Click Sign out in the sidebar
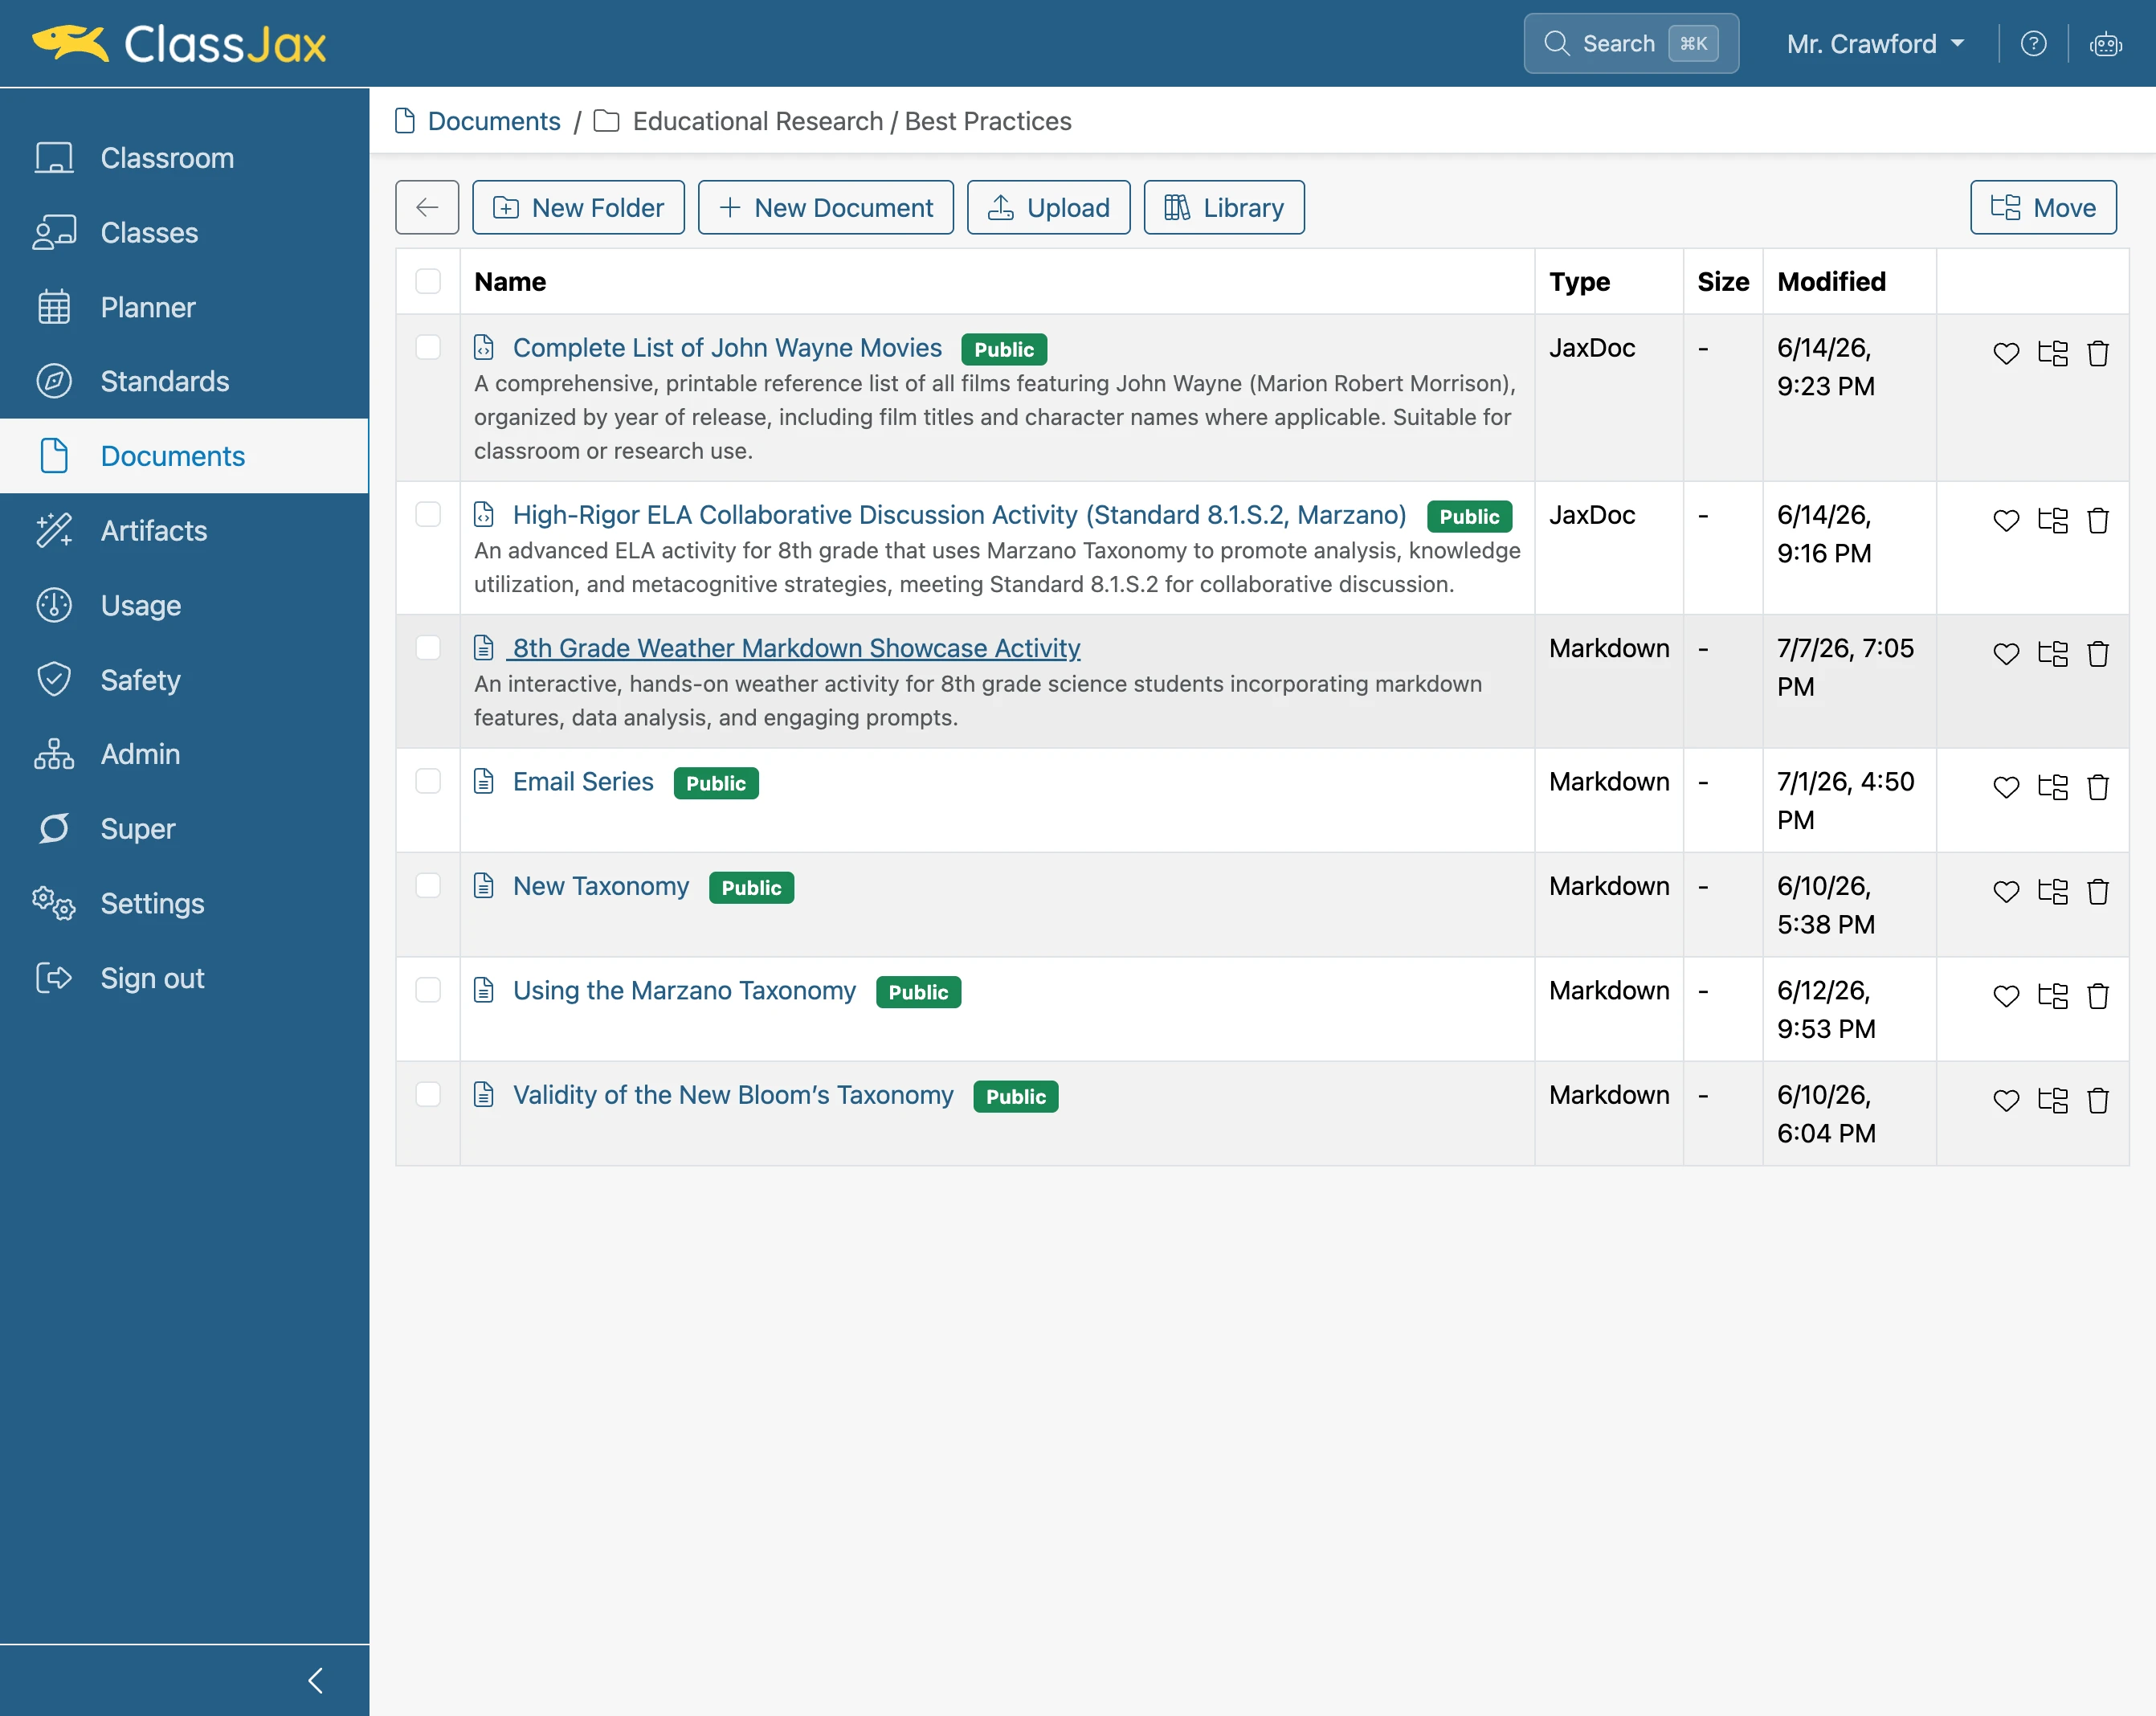This screenshot has height=1716, width=2156. pos(184,978)
